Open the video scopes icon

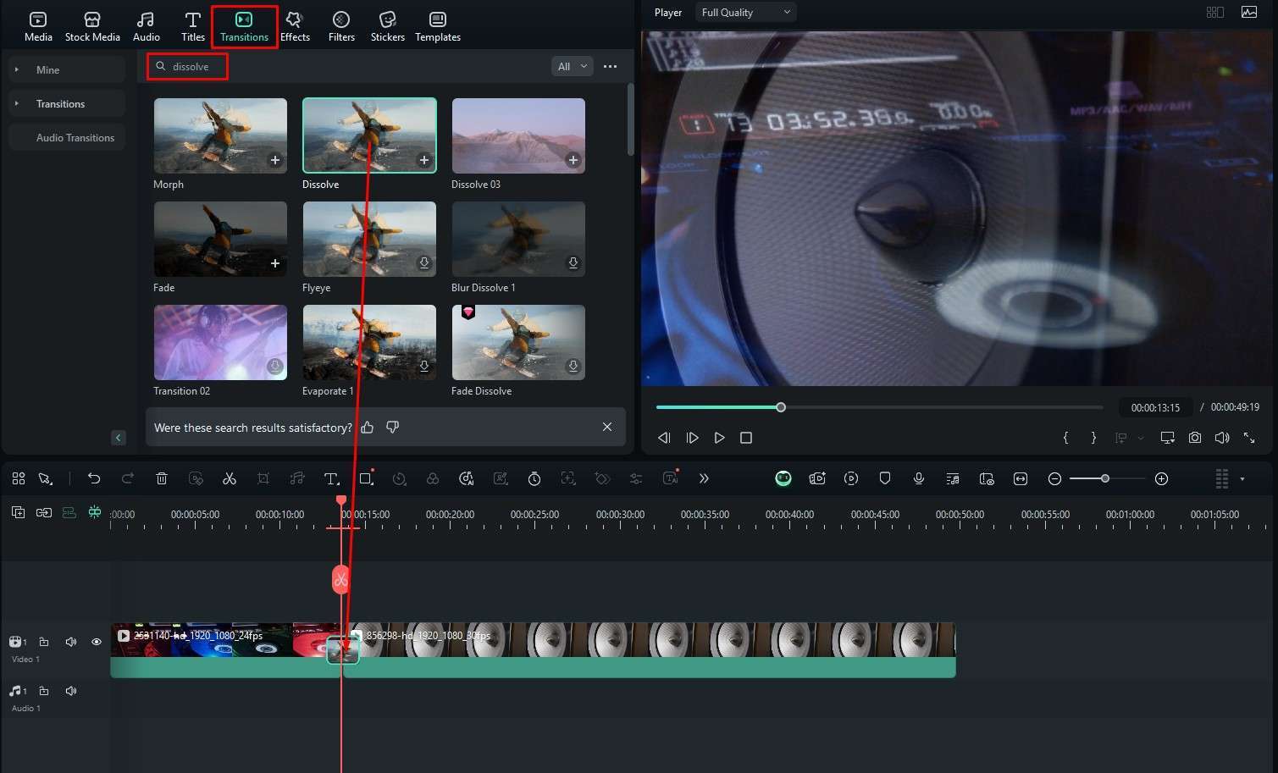pyautogui.click(x=1249, y=12)
